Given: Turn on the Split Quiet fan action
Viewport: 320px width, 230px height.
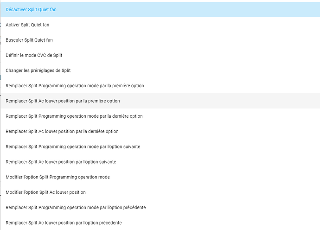Looking at the screenshot, I should pos(28,25).
